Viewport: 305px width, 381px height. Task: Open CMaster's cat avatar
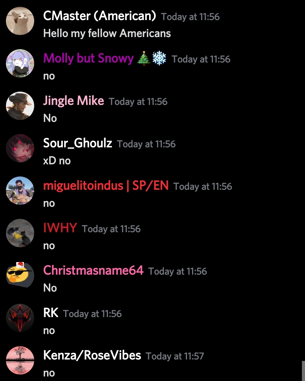(20, 21)
